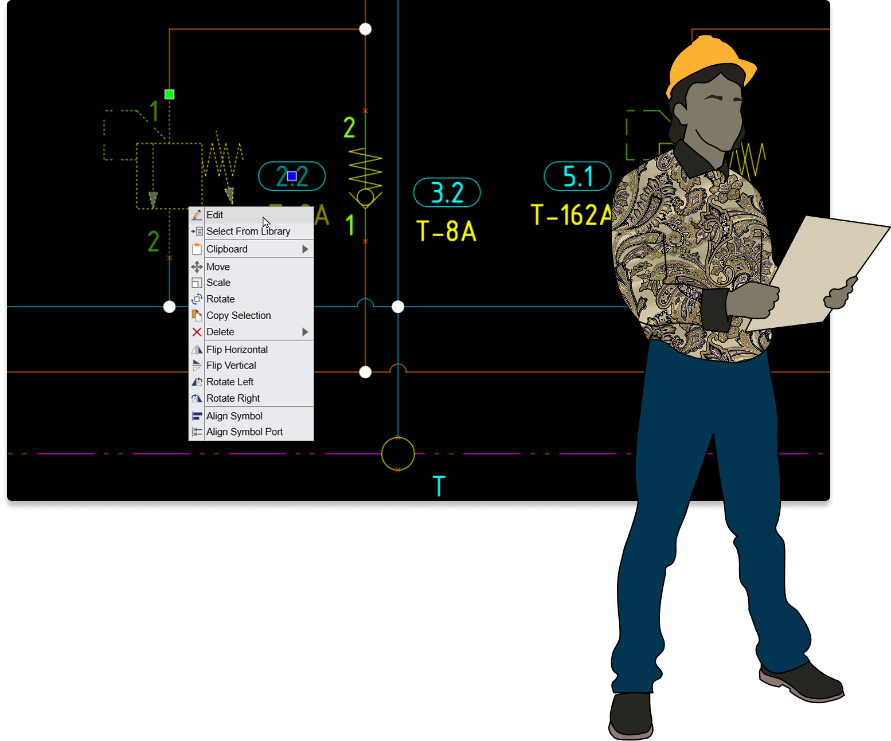Click the Select From Library icon
Image resolution: width=891 pixels, height=741 pixels.
[x=197, y=231]
